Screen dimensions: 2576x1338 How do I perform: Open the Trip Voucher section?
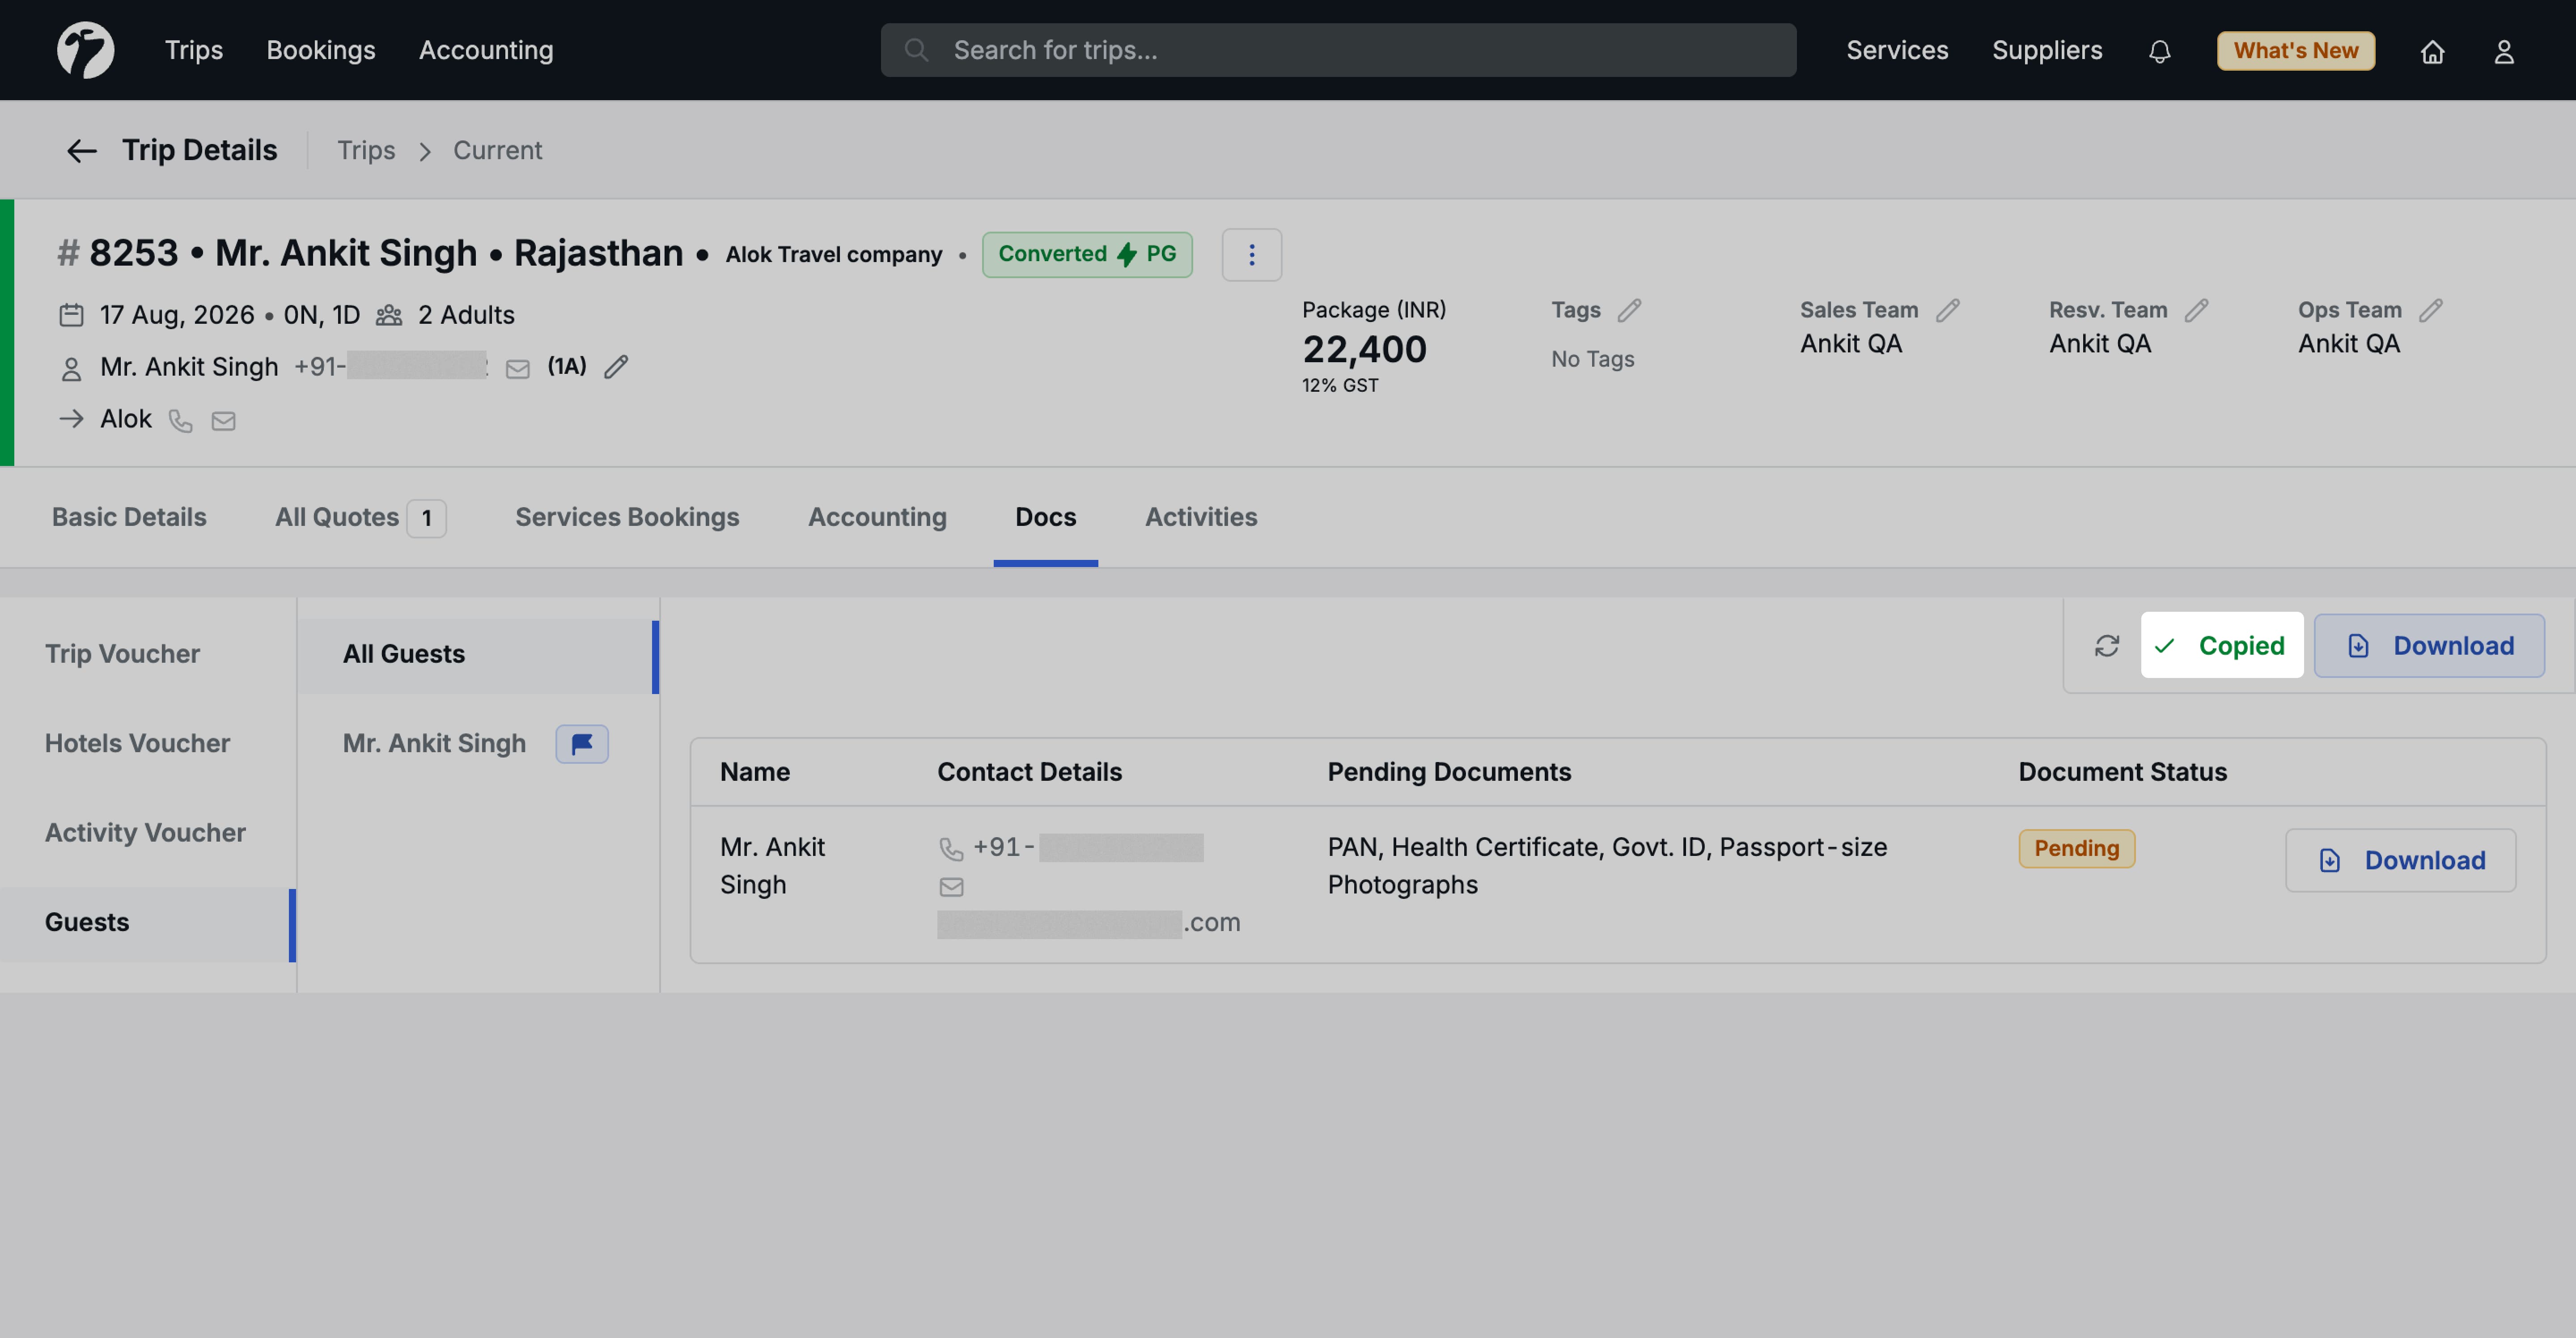click(148, 654)
